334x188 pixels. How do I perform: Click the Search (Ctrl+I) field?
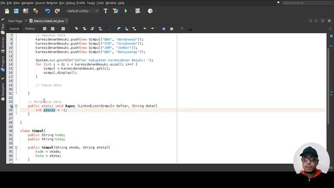pyautogui.click(x=307, y=3)
